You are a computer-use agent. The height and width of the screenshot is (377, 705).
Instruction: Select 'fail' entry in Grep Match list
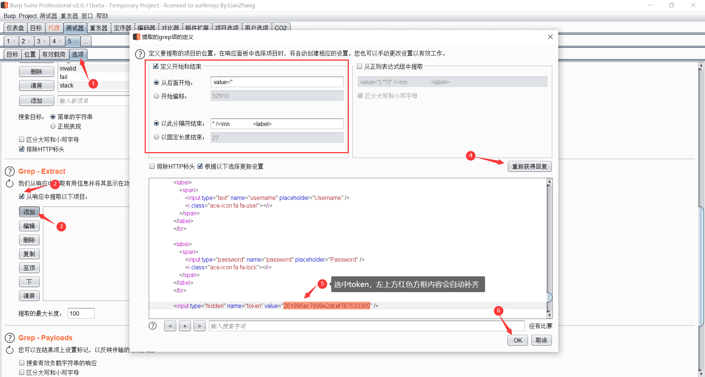tap(64, 77)
